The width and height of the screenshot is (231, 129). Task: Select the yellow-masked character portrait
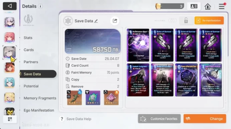tap(9, 111)
